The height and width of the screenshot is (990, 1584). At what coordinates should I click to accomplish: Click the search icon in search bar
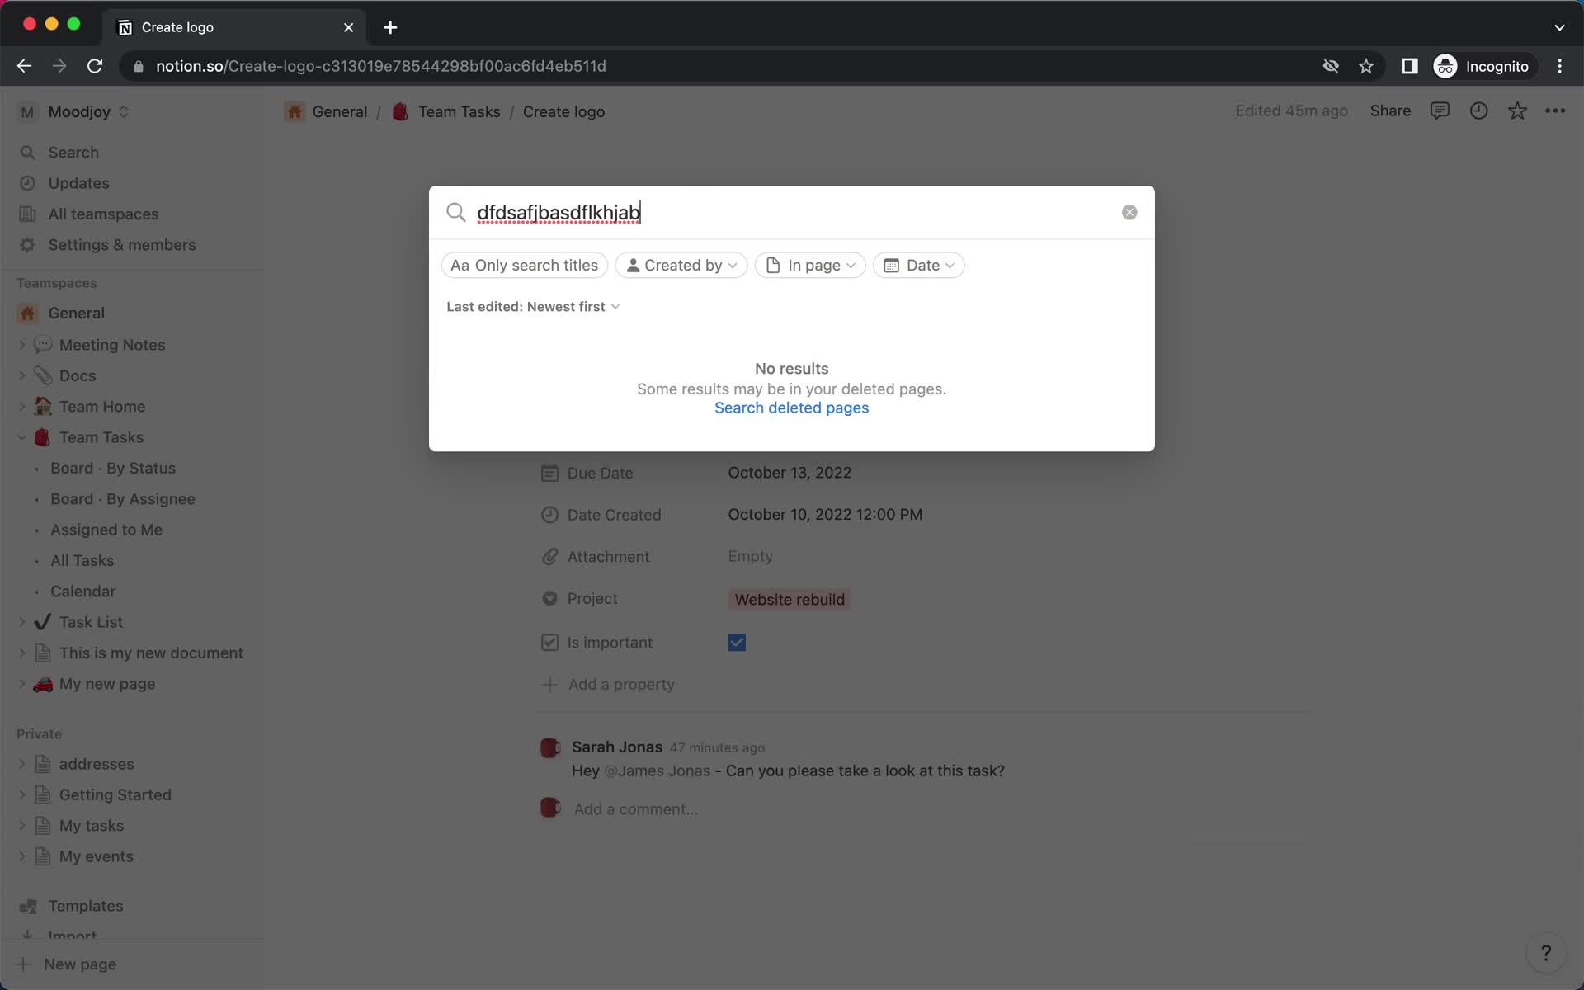click(455, 212)
